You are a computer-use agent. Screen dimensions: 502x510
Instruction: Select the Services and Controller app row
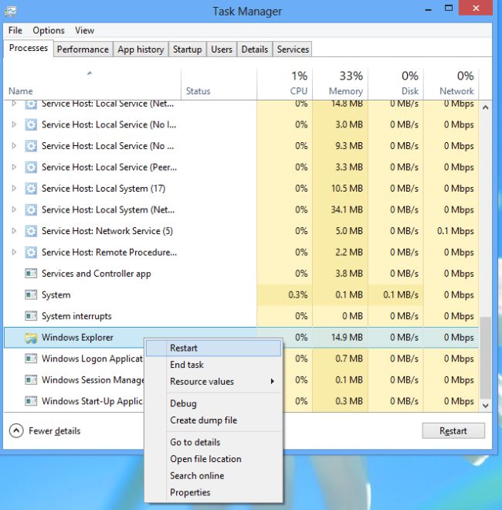tap(241, 274)
